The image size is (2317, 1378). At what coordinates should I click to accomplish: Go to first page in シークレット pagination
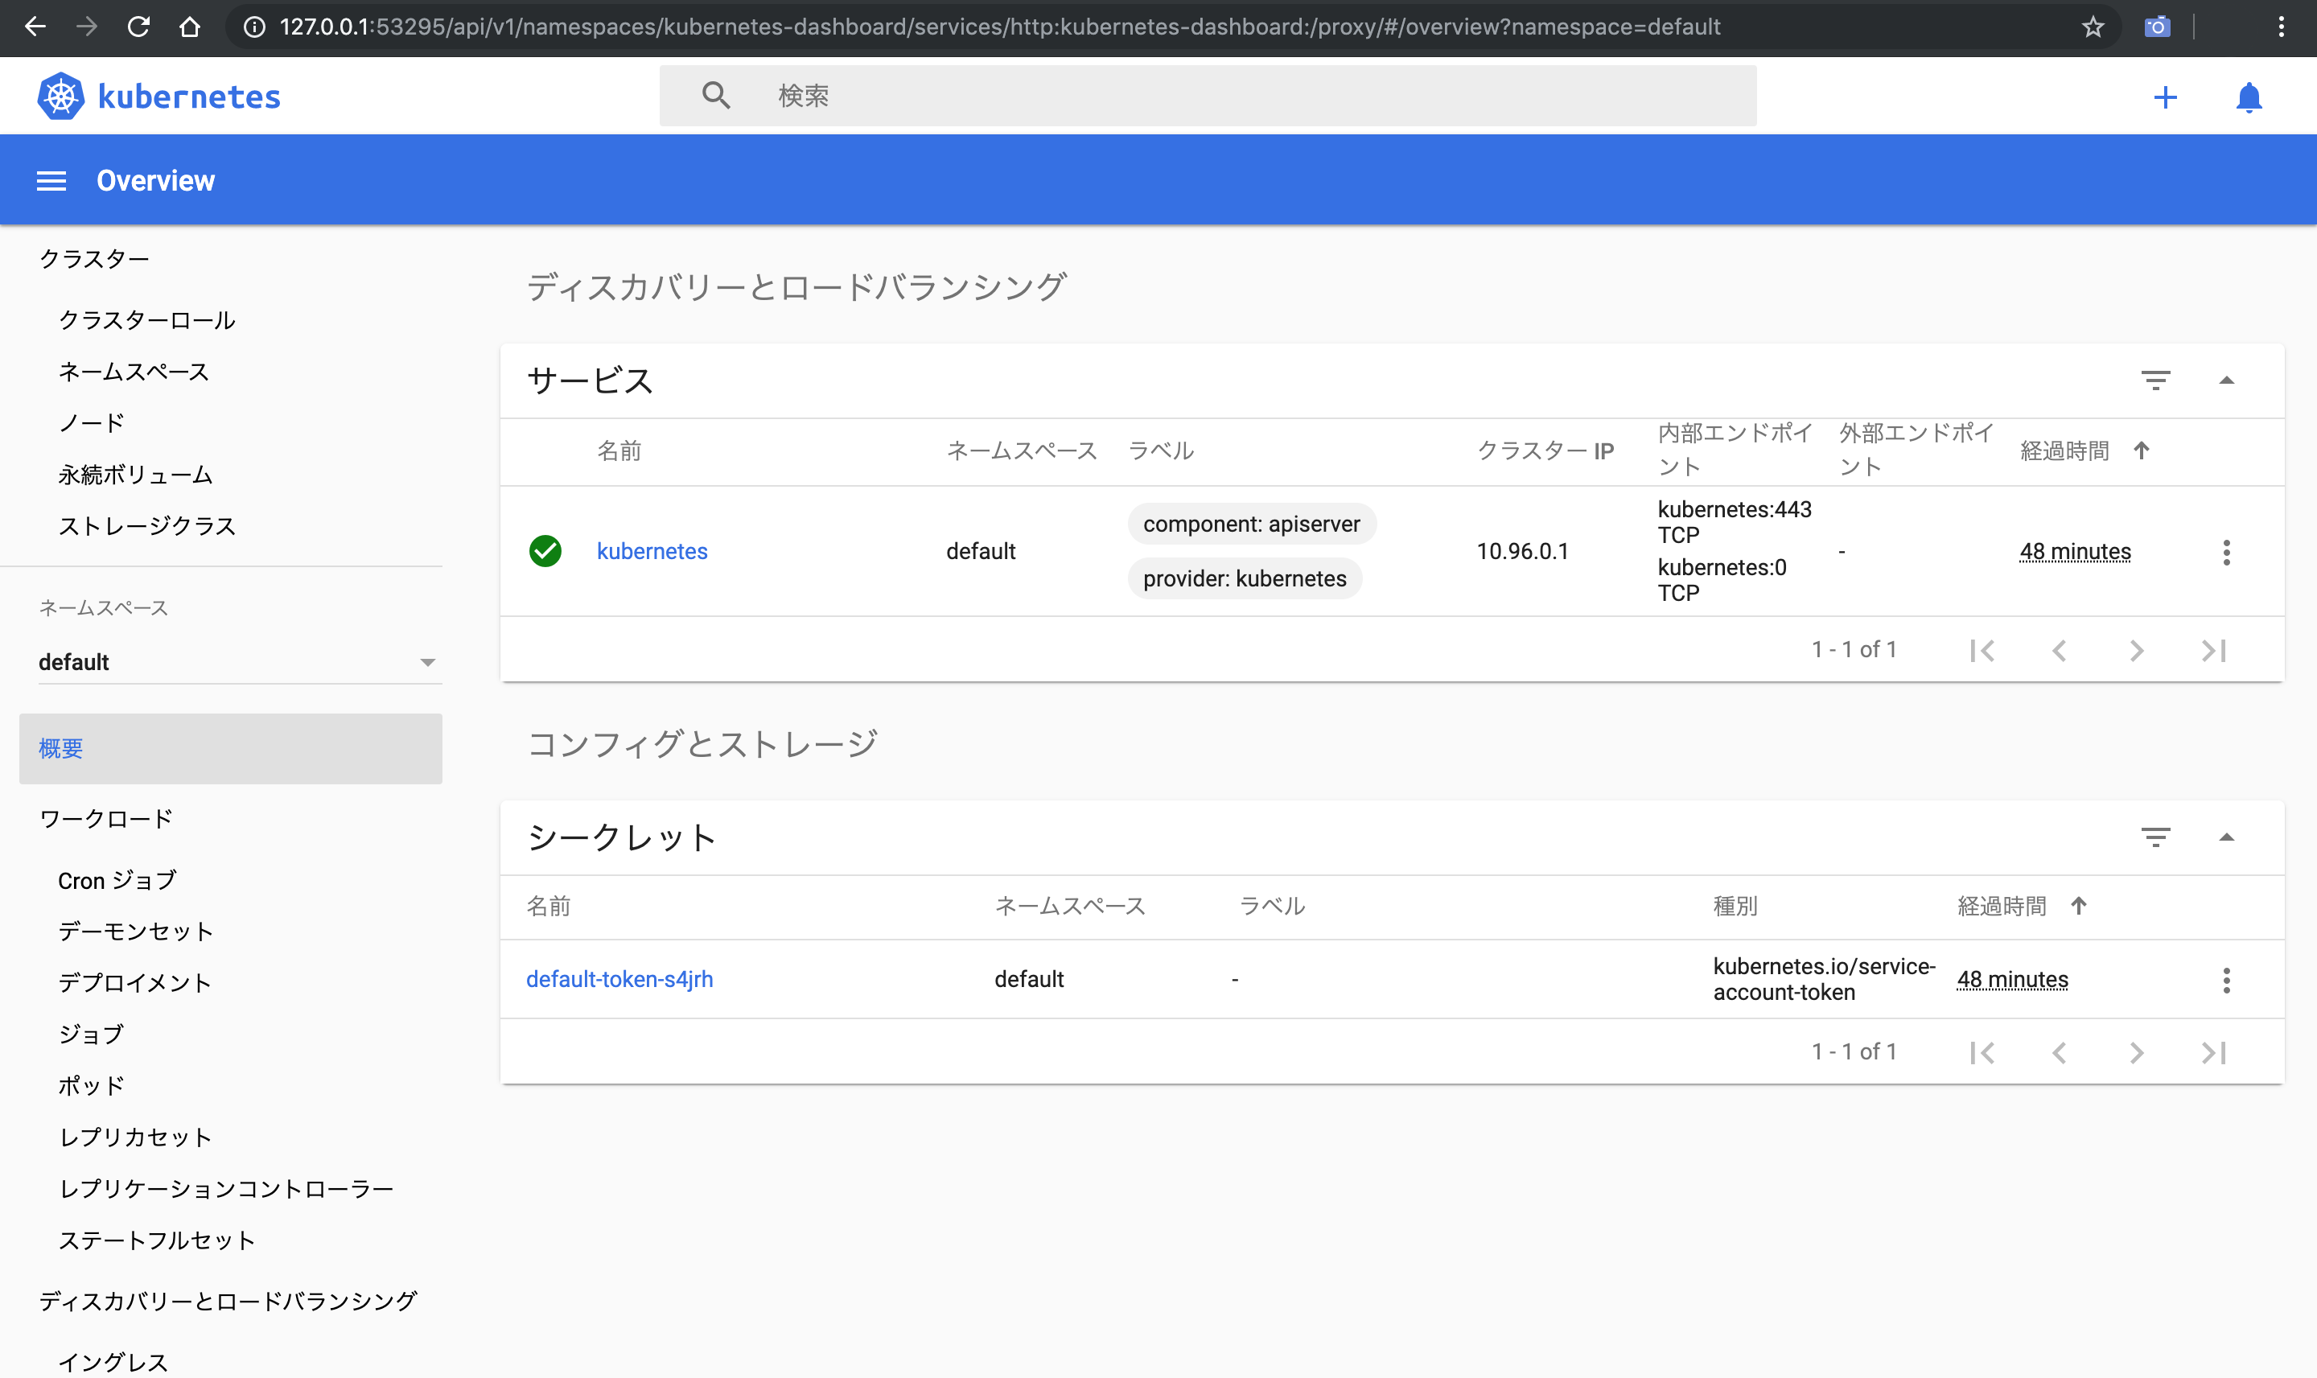coord(1982,1052)
